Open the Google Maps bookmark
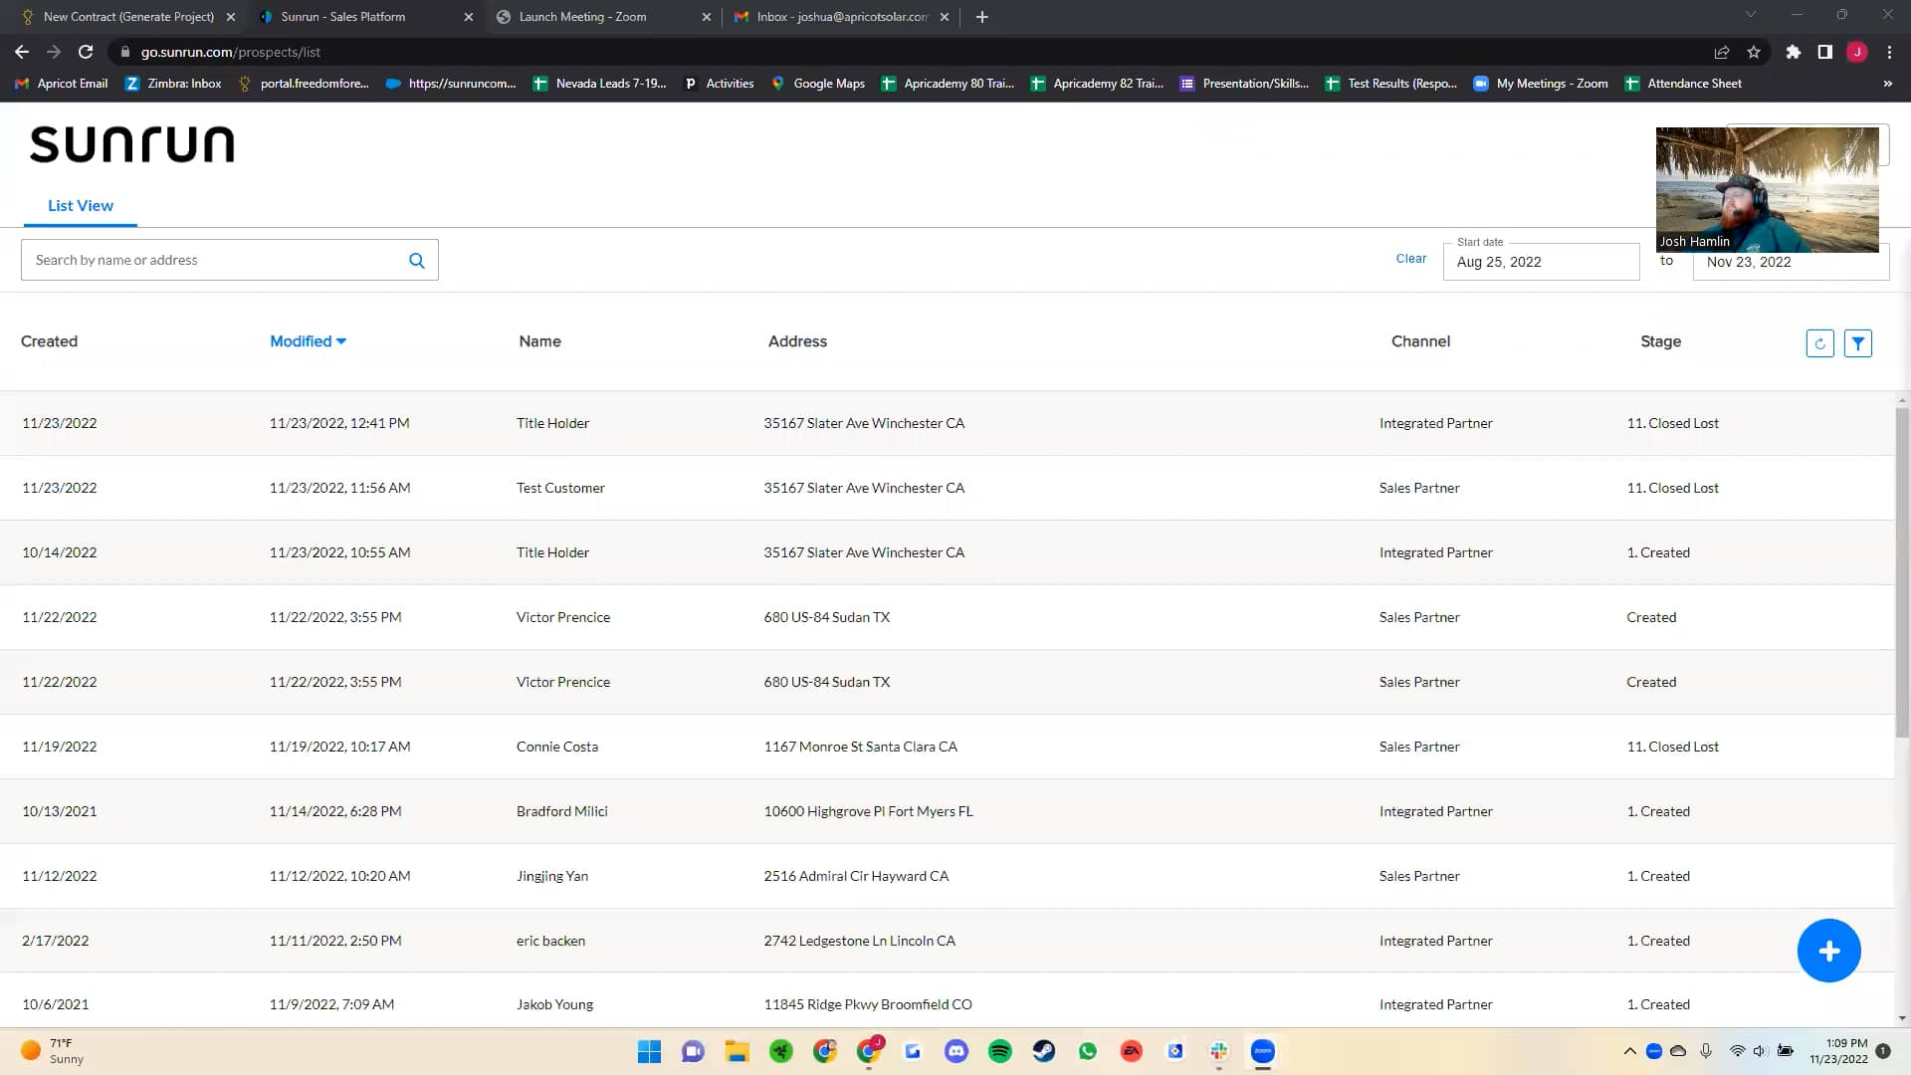 (x=817, y=84)
